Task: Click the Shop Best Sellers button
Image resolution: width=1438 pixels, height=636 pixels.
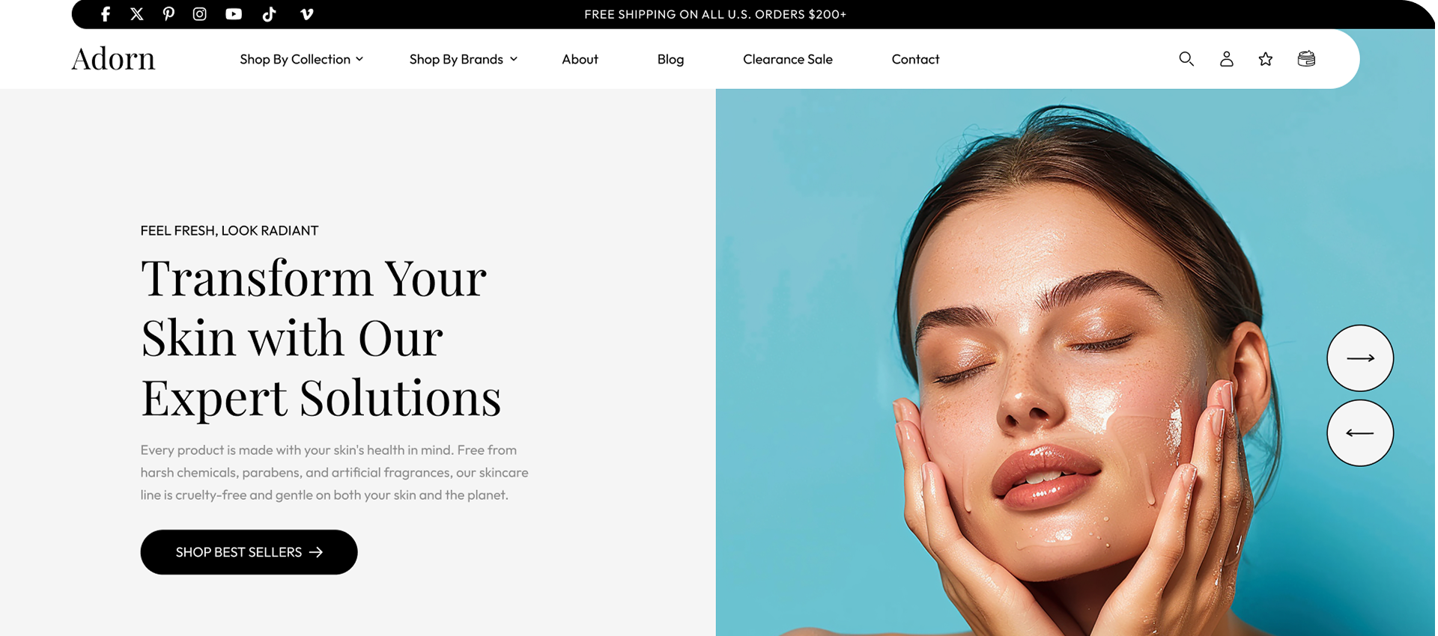Action: coord(249,552)
